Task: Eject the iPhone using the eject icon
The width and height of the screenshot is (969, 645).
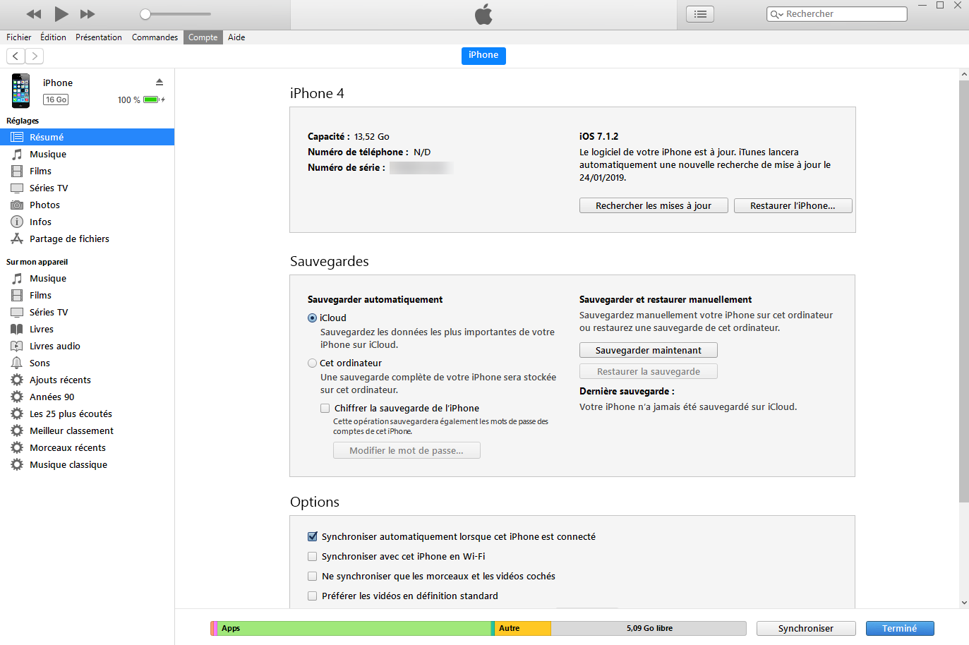Action: click(x=160, y=83)
